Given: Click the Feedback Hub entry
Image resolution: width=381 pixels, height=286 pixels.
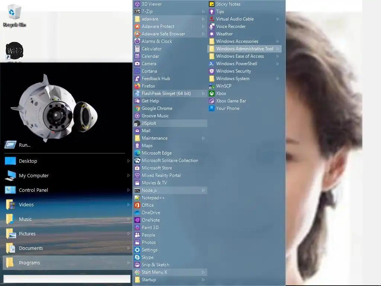Looking at the screenshot, I should click(x=170, y=79).
